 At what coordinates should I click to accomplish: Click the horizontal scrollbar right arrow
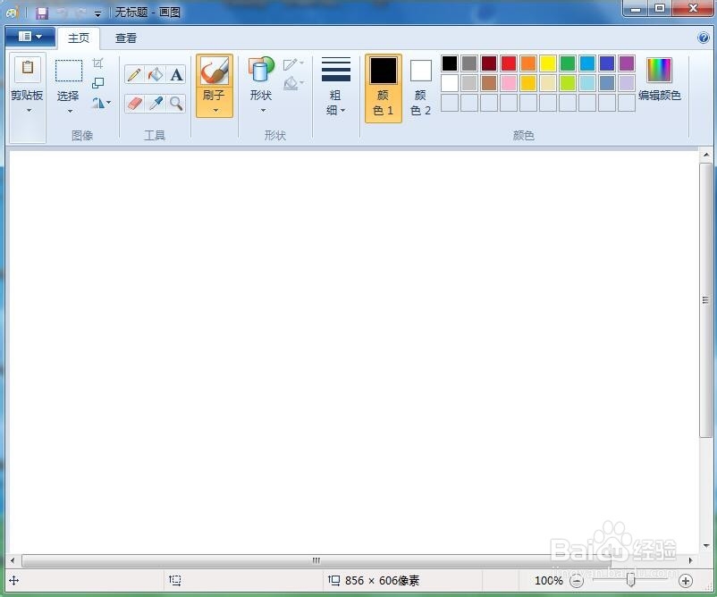click(x=690, y=560)
